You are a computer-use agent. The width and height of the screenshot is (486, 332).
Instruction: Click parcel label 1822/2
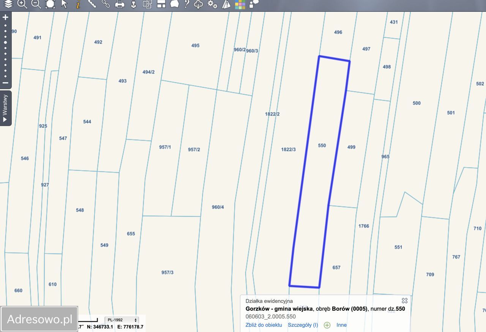click(272, 114)
